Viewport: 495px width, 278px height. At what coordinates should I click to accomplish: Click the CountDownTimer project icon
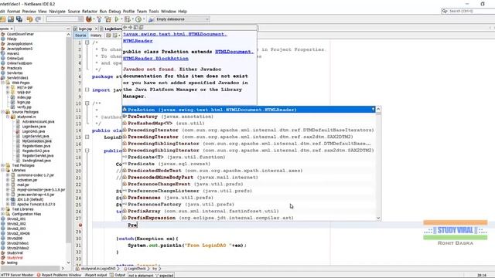(x=3, y=34)
